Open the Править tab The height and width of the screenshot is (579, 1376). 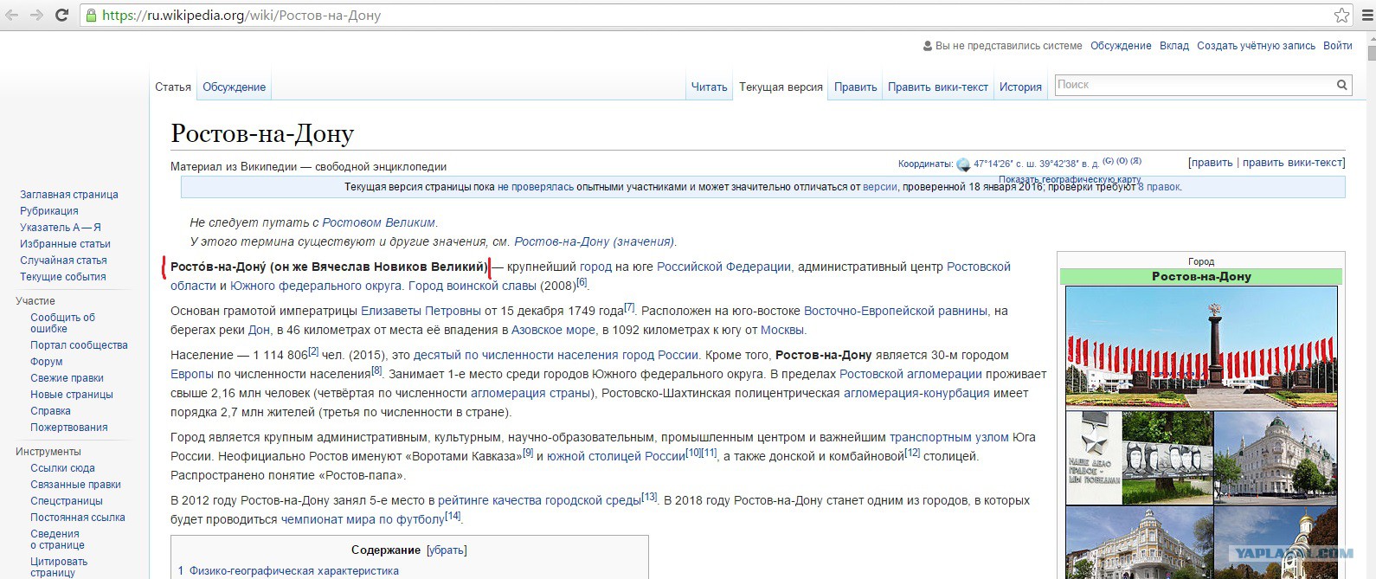click(855, 87)
